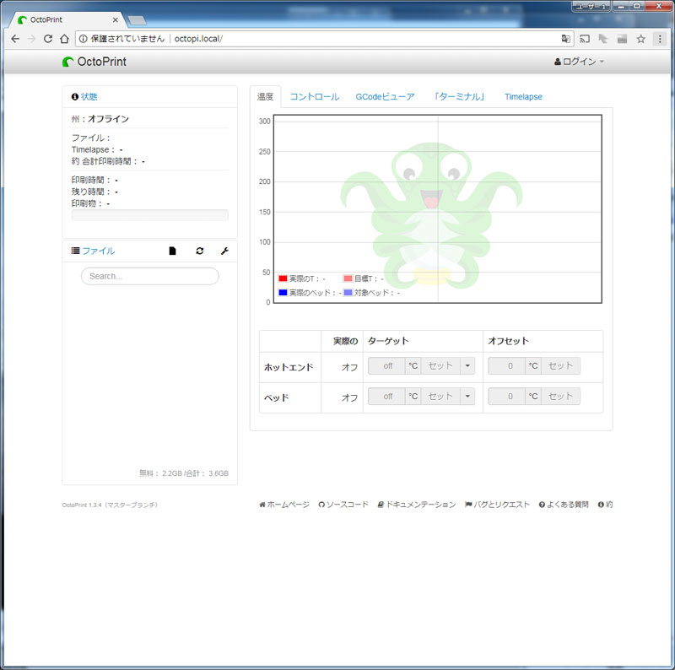Click the オフライン state text

(109, 119)
